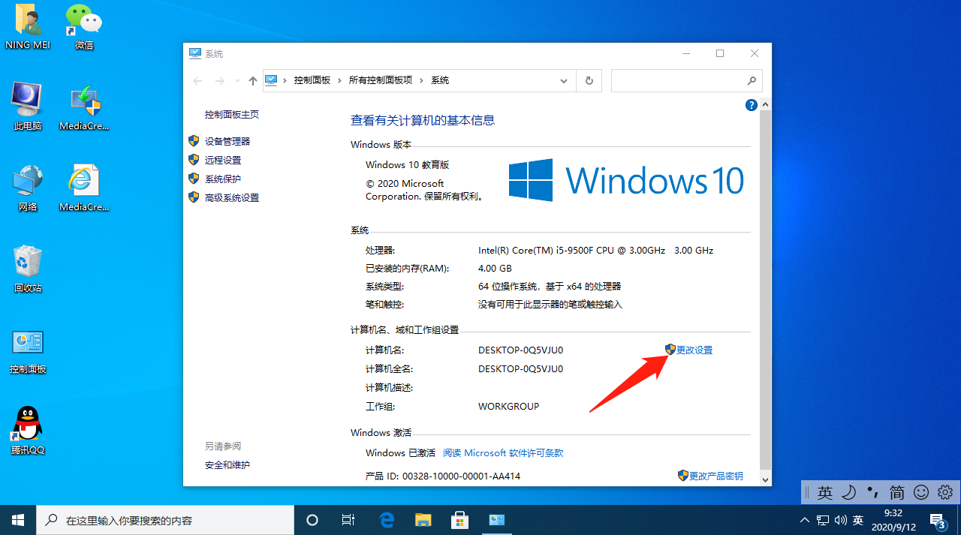
Task: Expand the address bar history dropdown
Action: (x=563, y=80)
